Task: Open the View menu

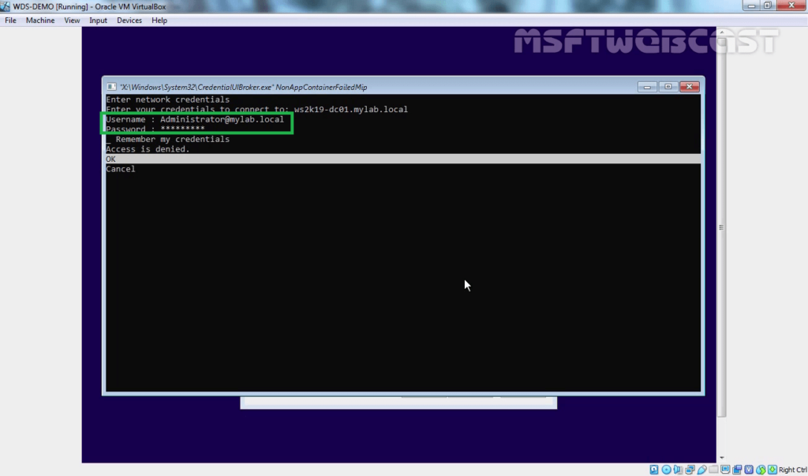Action: (x=72, y=20)
